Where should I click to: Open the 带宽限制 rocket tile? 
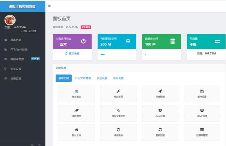tap(160, 94)
